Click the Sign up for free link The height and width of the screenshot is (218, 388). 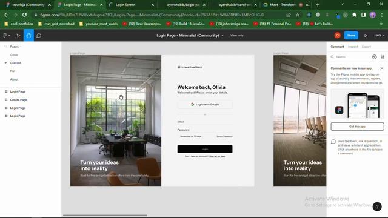pos(217,156)
